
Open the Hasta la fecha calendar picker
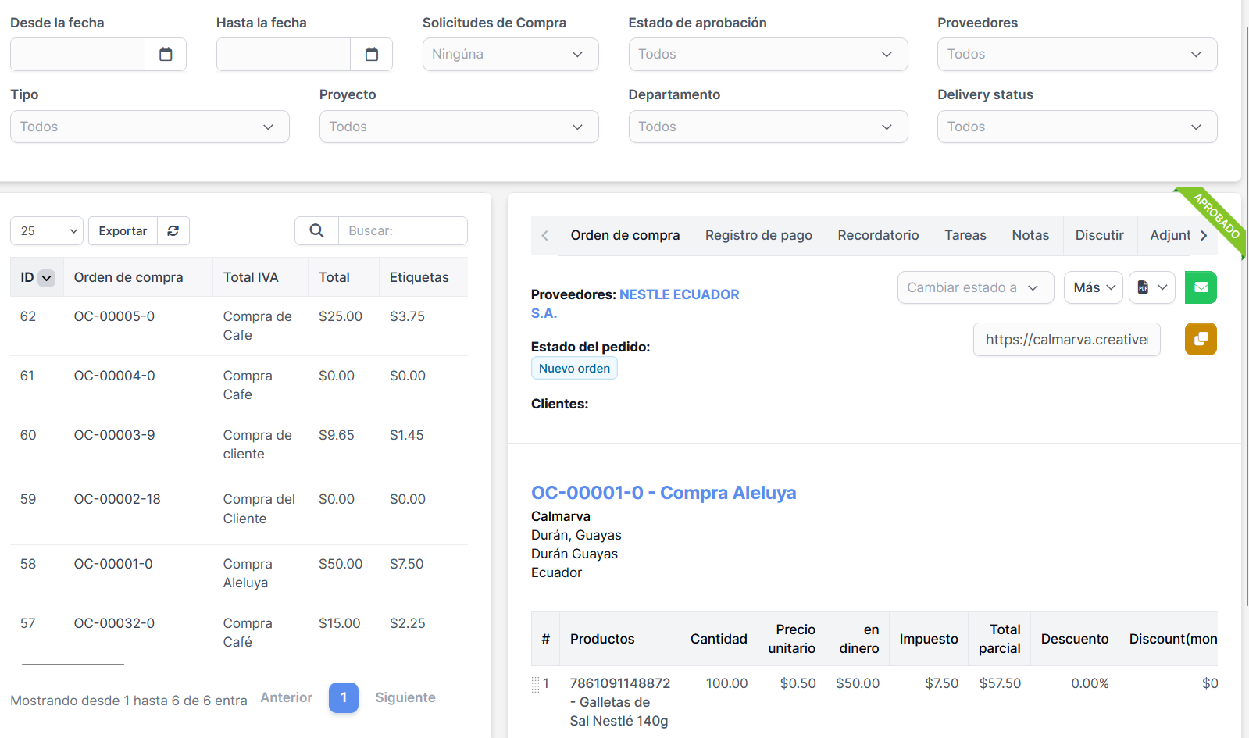[371, 55]
